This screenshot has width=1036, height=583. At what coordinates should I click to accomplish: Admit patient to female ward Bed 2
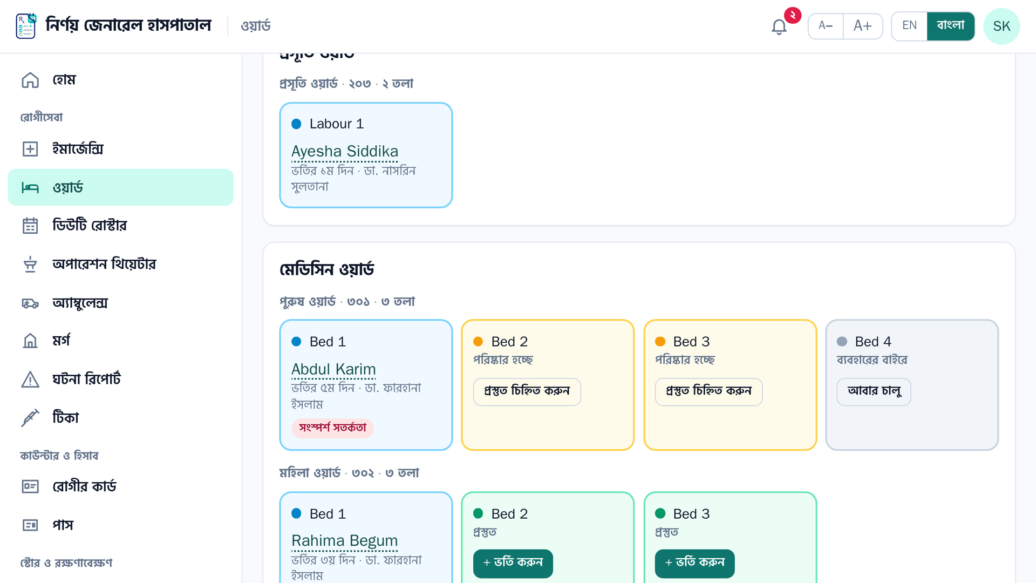tap(513, 563)
